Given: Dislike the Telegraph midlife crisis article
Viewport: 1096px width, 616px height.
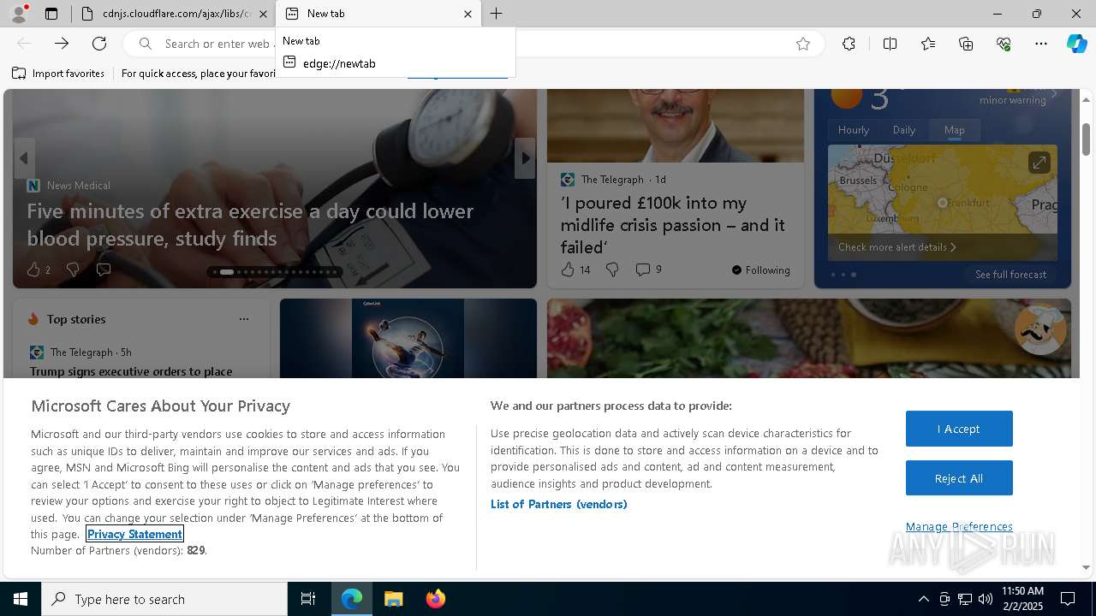Looking at the screenshot, I should point(612,269).
